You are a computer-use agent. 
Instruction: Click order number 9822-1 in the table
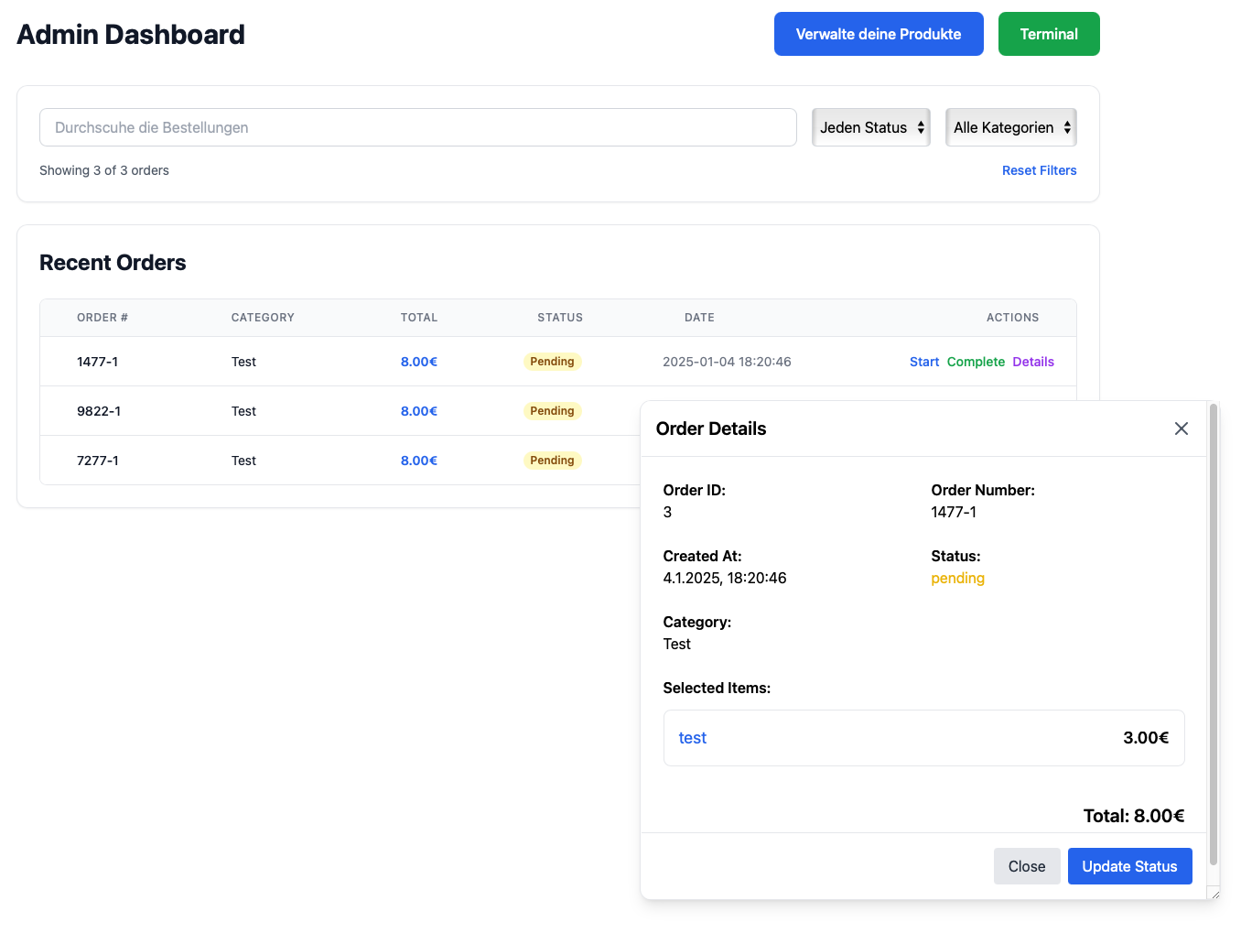click(x=99, y=411)
